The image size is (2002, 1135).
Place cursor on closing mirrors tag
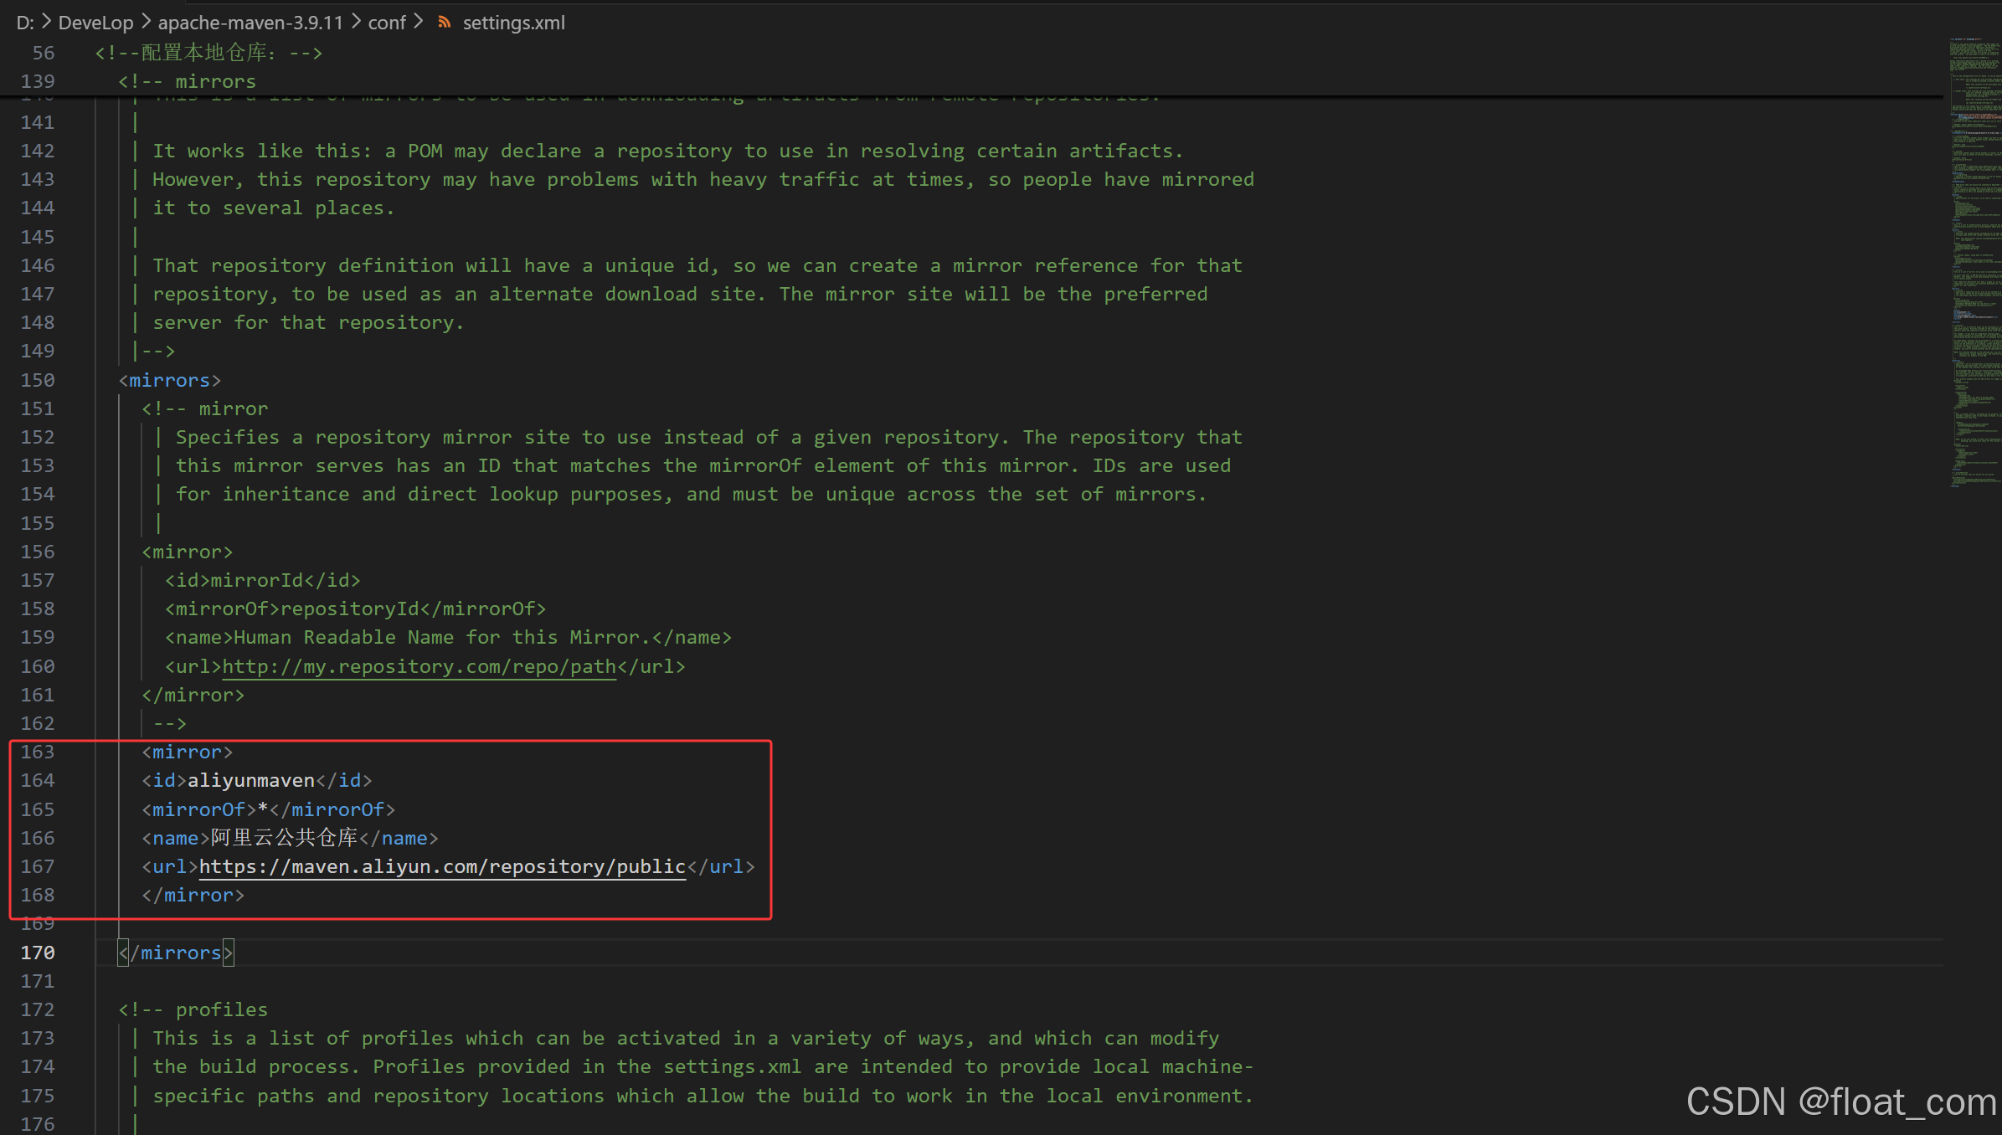(176, 953)
